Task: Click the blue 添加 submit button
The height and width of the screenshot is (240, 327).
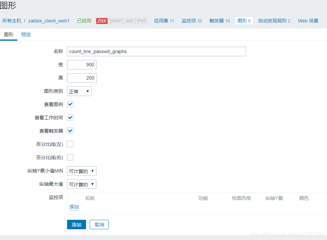Action: (x=76, y=225)
